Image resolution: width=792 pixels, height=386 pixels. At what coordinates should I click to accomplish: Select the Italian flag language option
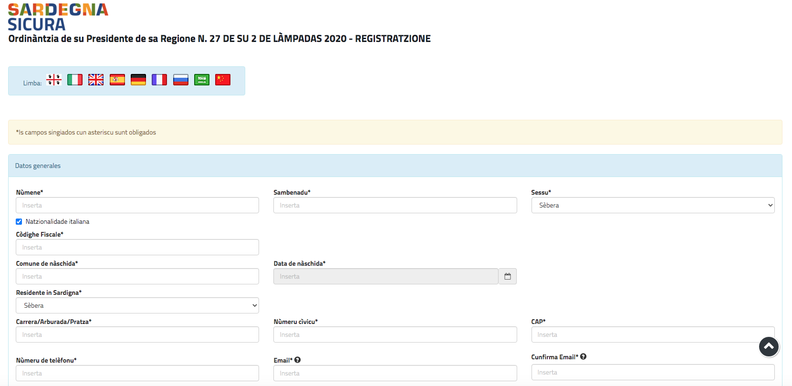(75, 80)
